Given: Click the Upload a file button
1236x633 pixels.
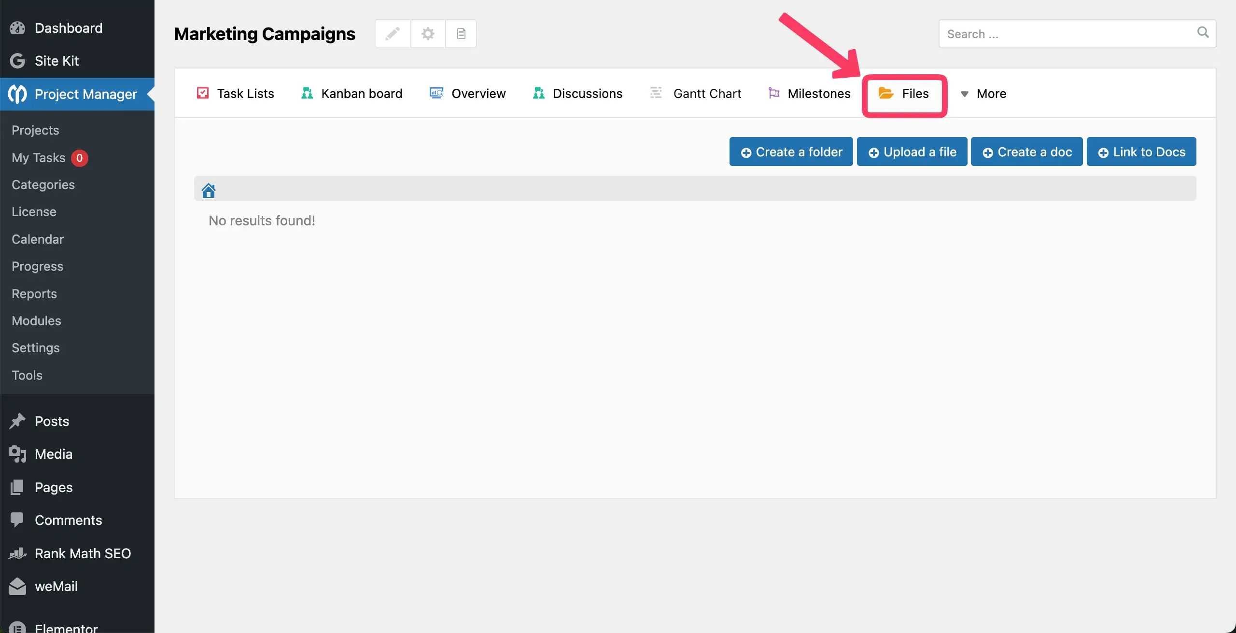Looking at the screenshot, I should point(912,151).
